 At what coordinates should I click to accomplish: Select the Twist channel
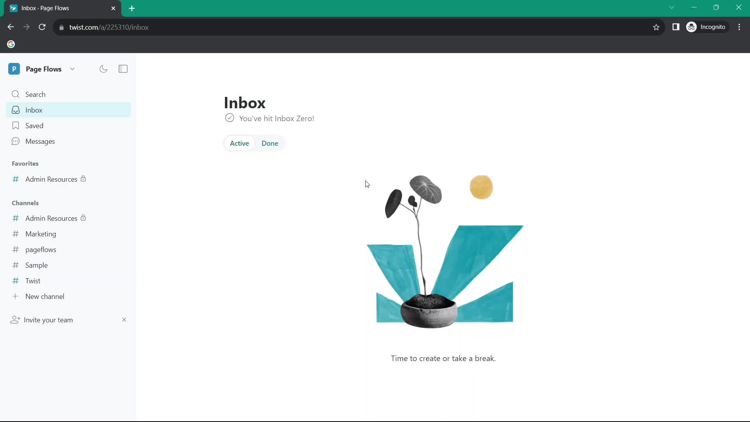pos(33,280)
